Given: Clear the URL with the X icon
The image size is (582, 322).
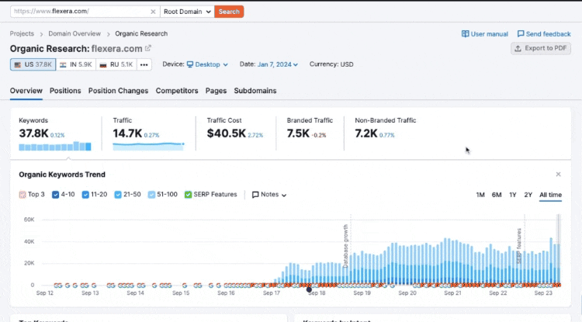Looking at the screenshot, I should [153, 12].
